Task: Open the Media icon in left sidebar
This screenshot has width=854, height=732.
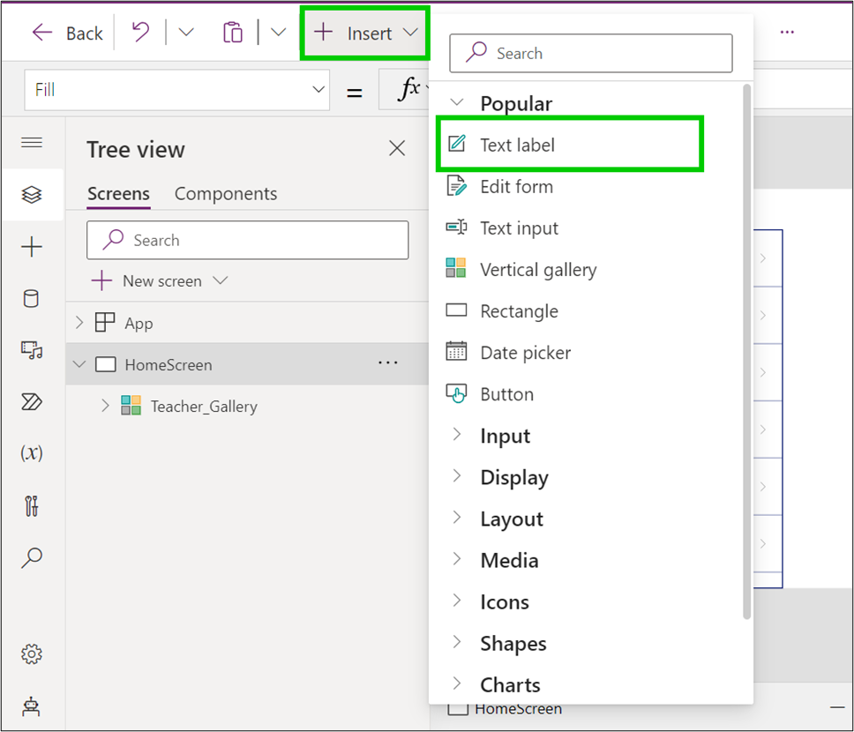Action: click(32, 350)
